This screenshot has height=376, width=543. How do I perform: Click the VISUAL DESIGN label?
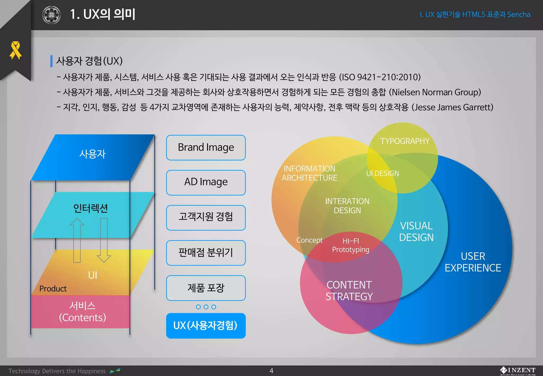pyautogui.click(x=416, y=232)
